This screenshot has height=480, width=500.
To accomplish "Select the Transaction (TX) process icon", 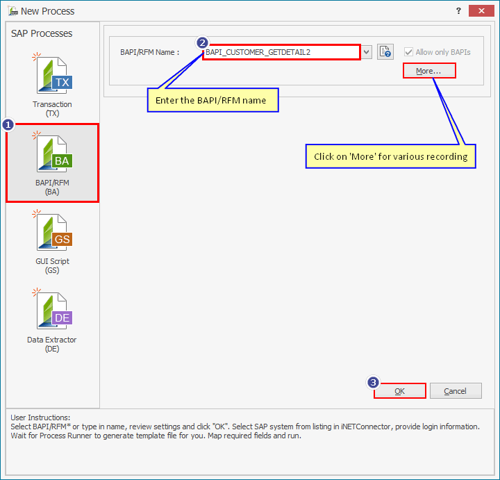I will (53, 77).
